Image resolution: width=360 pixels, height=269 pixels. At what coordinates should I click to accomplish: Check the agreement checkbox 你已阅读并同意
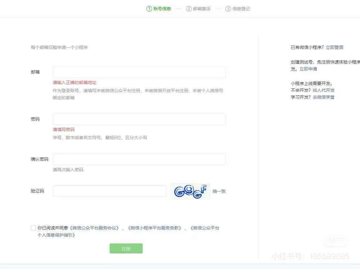(33, 228)
